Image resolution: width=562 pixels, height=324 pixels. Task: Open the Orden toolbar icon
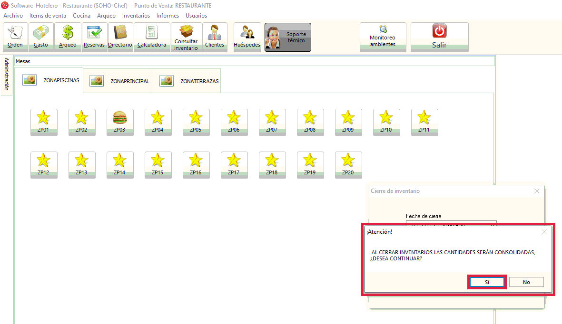15,37
